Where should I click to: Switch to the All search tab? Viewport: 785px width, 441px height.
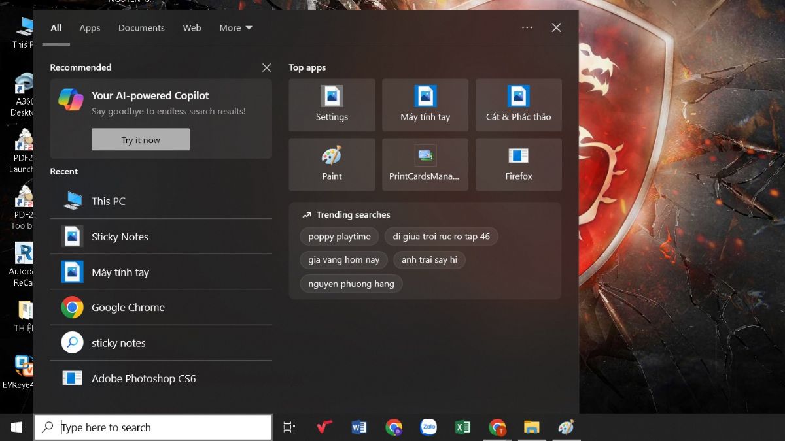pos(56,28)
